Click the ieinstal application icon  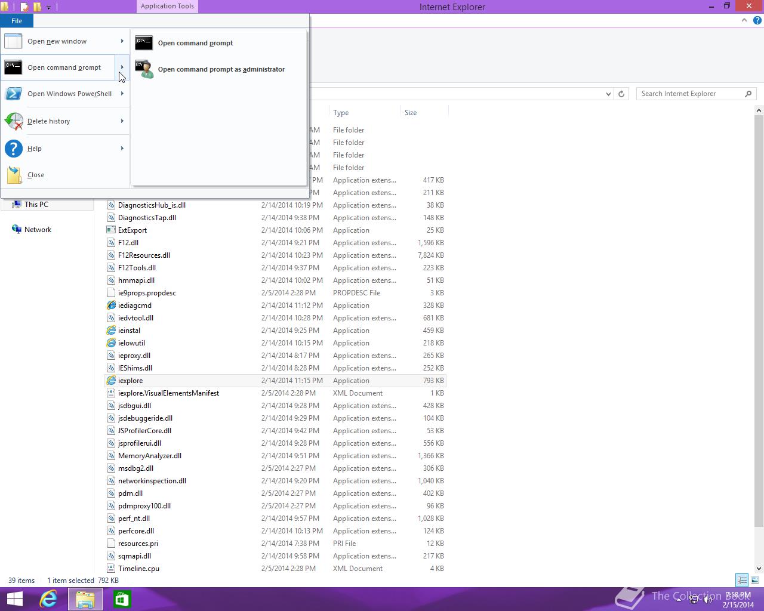click(x=111, y=331)
